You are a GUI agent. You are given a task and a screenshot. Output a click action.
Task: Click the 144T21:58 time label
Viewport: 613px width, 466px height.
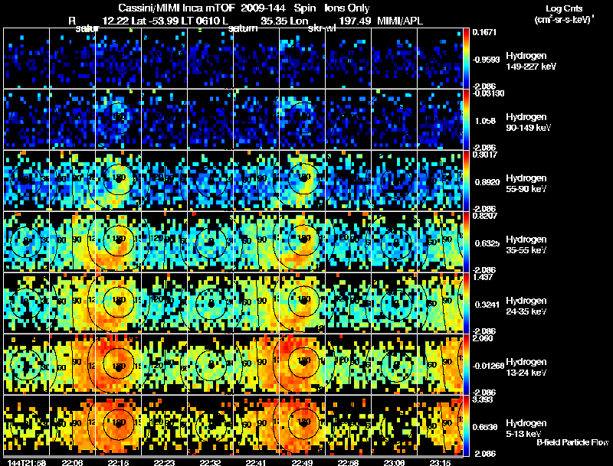27,462
